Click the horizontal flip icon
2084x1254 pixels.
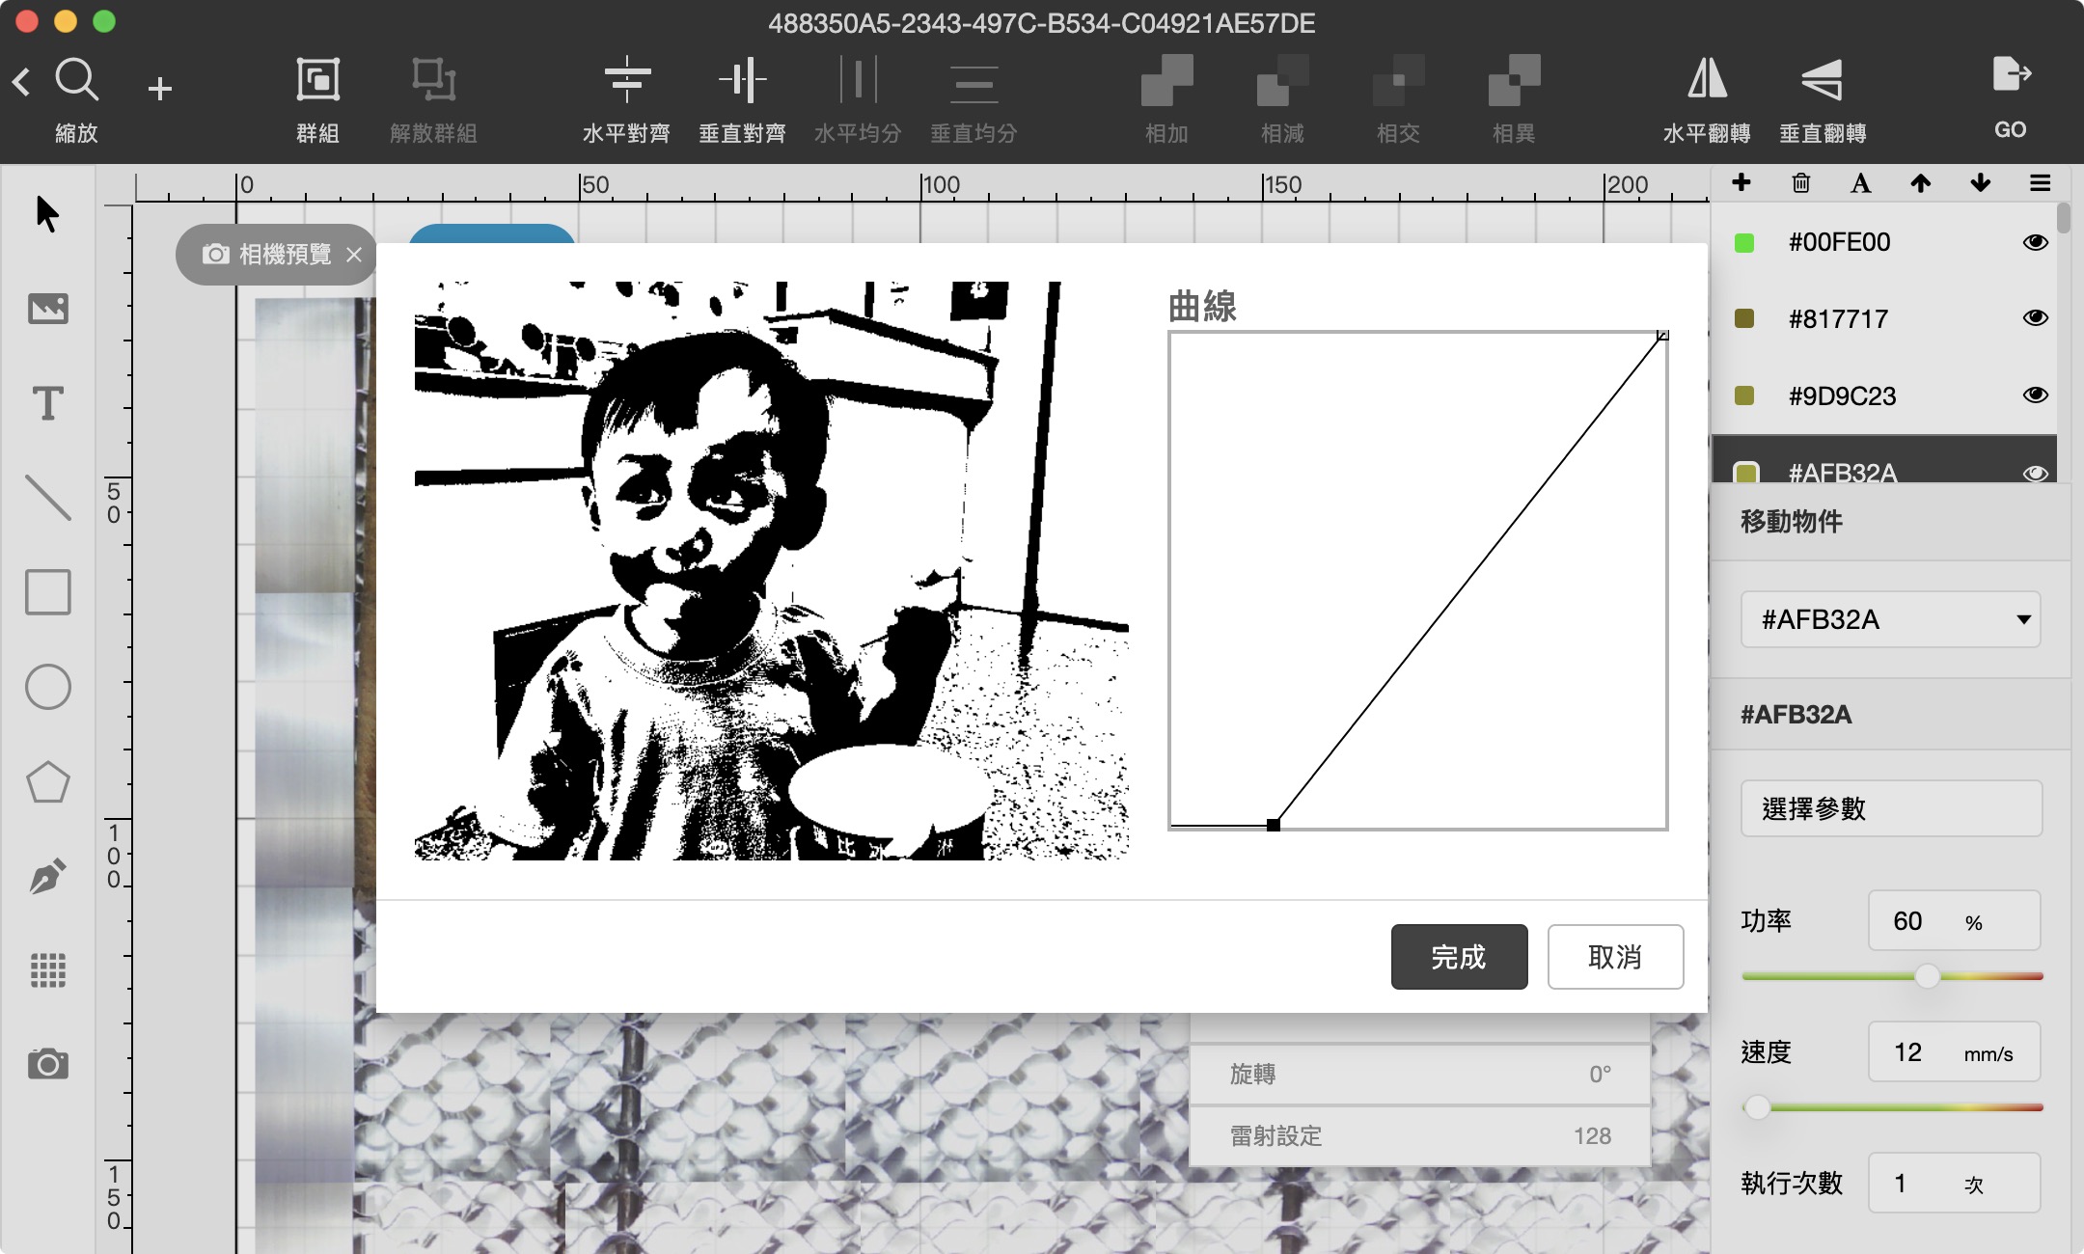[1706, 79]
